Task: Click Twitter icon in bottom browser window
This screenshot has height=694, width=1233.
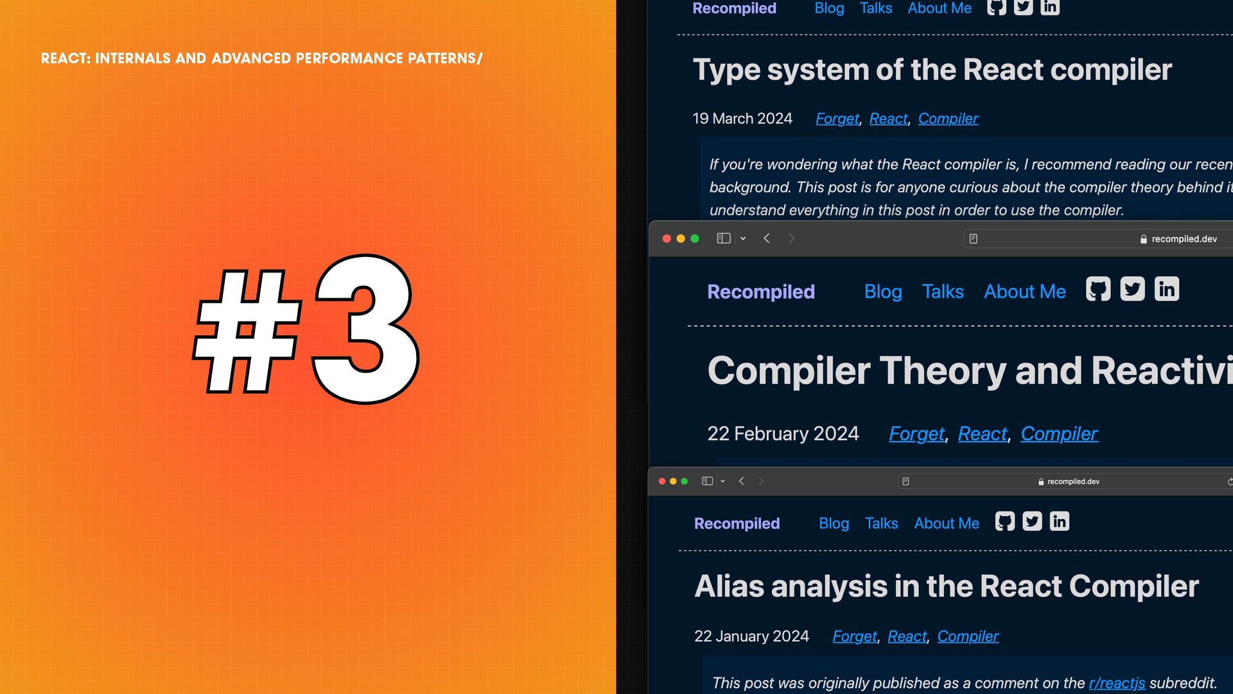Action: coord(1032,521)
